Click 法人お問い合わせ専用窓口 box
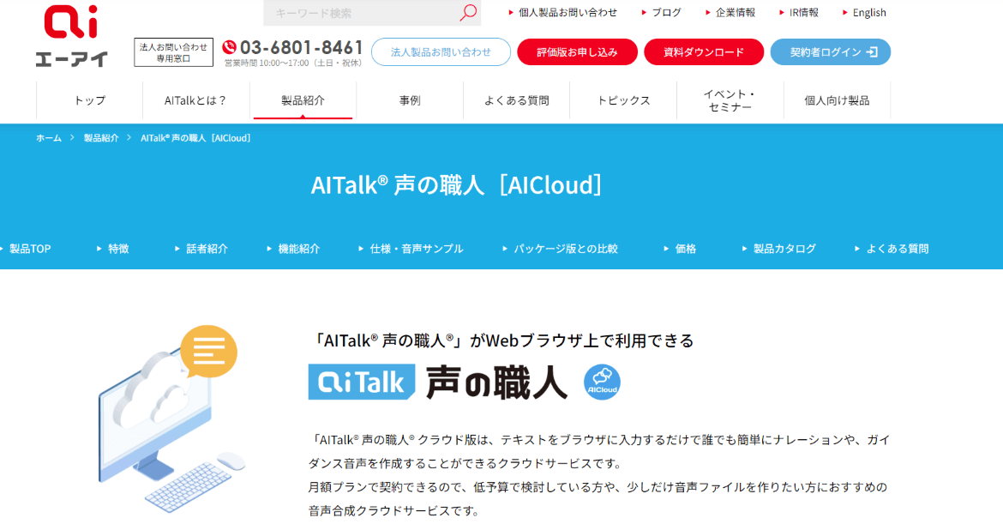 click(173, 52)
